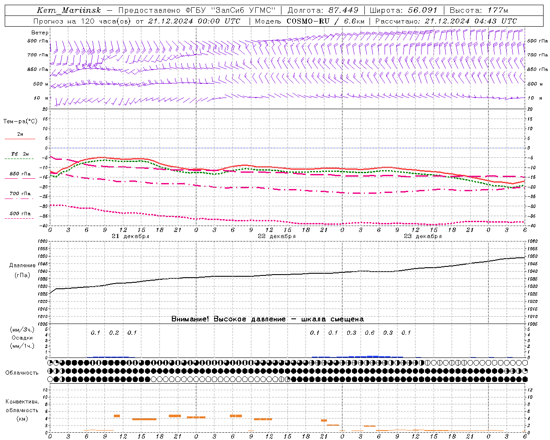
Task: Click the (км) unit under convective cloud label
Action: click(22, 419)
